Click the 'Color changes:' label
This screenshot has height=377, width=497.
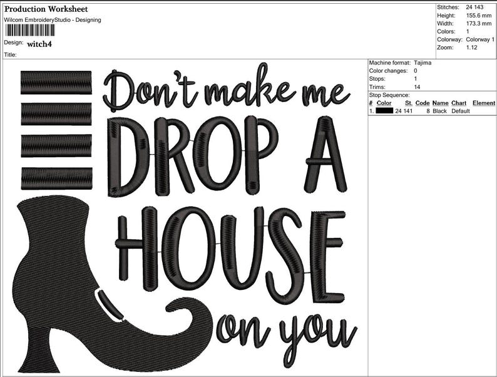coord(388,71)
